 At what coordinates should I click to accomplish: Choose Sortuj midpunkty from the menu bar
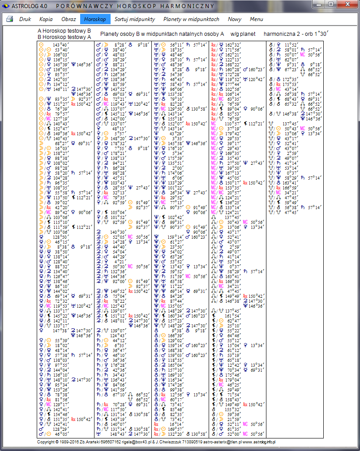pos(135,19)
